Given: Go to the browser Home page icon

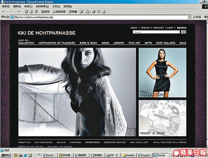Looking at the screenshot, I should pos(36,12).
